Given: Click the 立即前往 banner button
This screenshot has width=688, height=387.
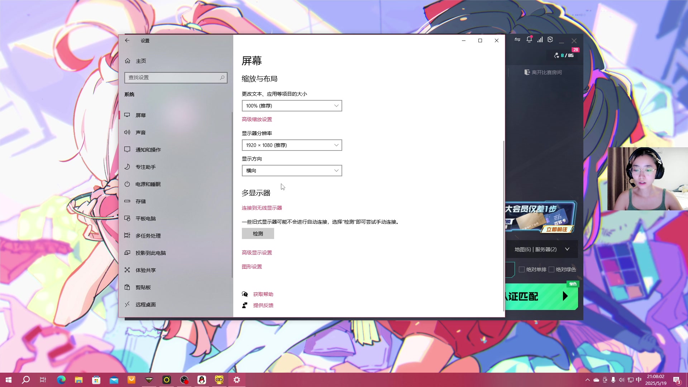Looking at the screenshot, I should tap(556, 229).
